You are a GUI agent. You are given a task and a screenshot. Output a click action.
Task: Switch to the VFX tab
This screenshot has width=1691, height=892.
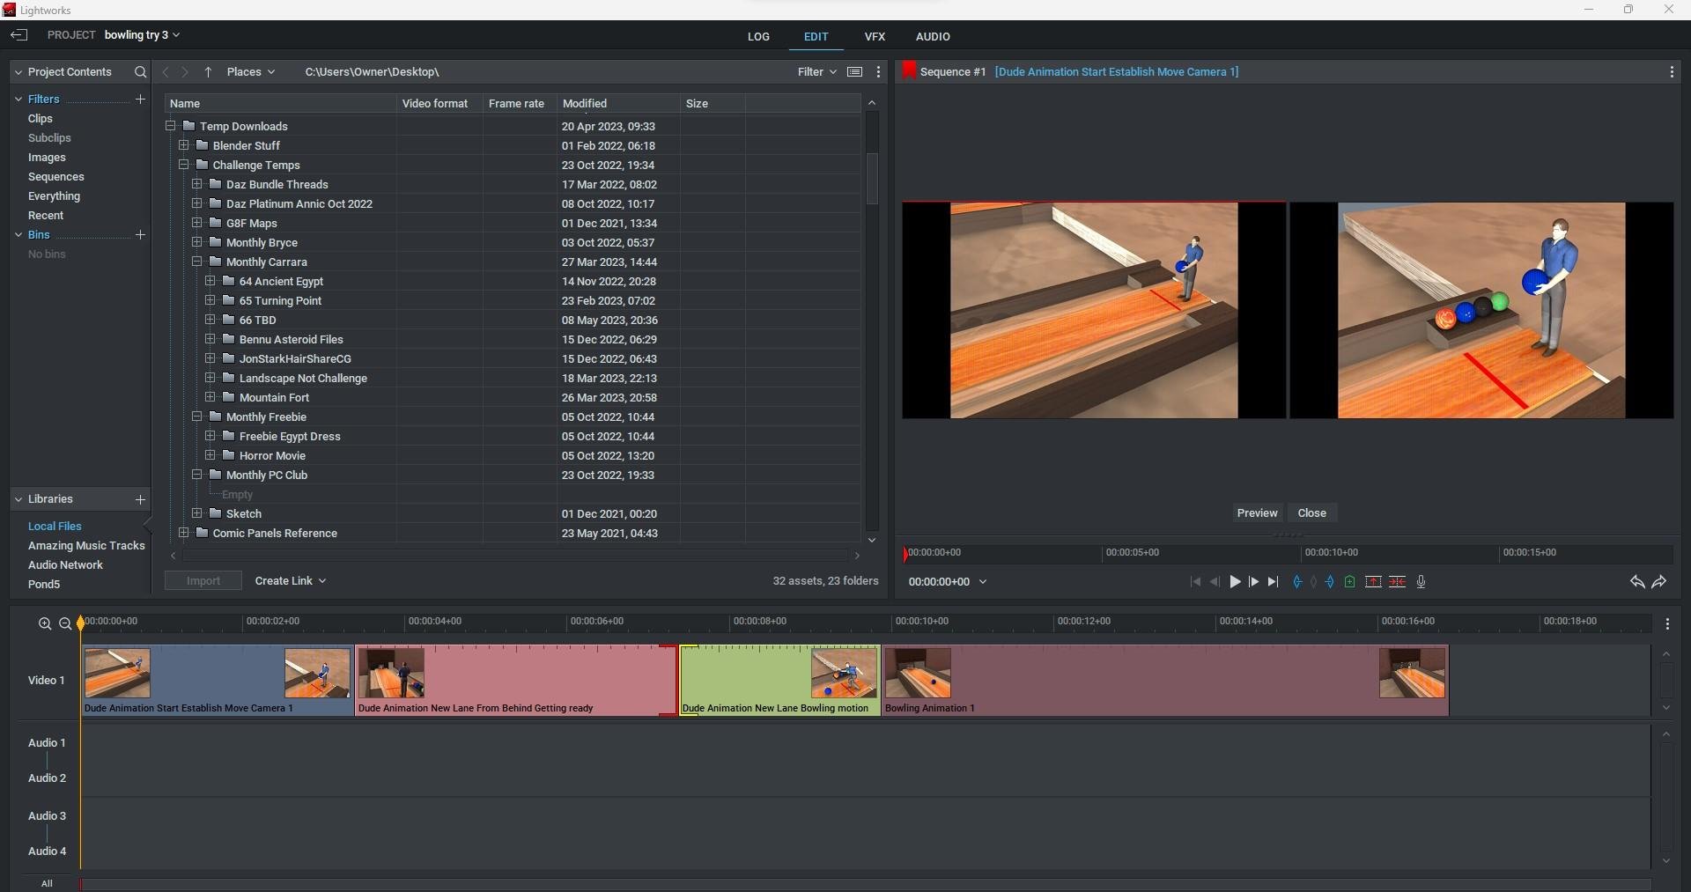[875, 37]
